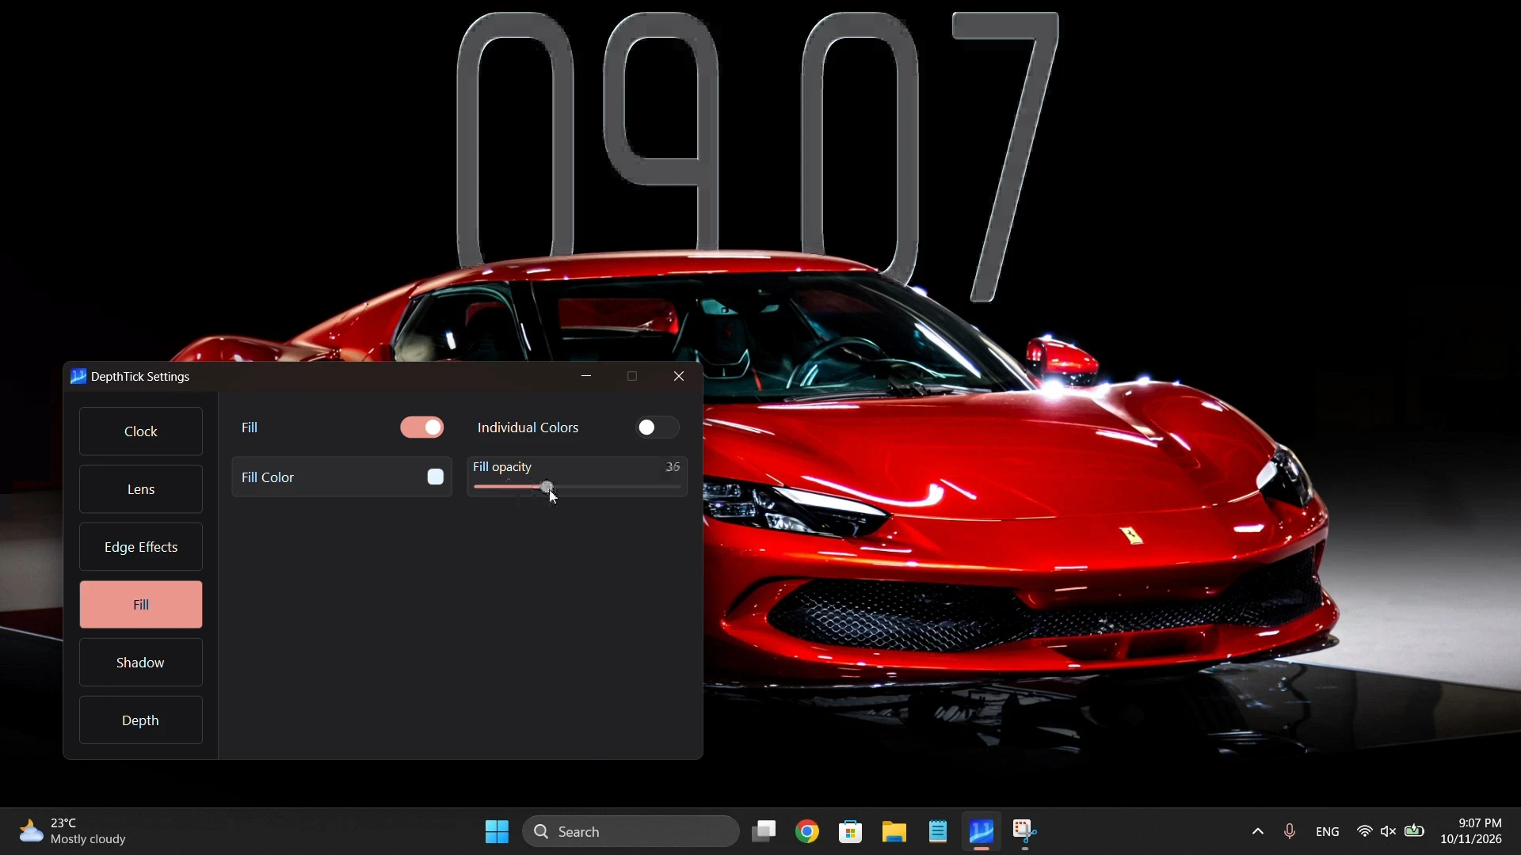The image size is (1521, 855).
Task: Open Snipping Tool from the taskbar
Action: [x=1026, y=832]
